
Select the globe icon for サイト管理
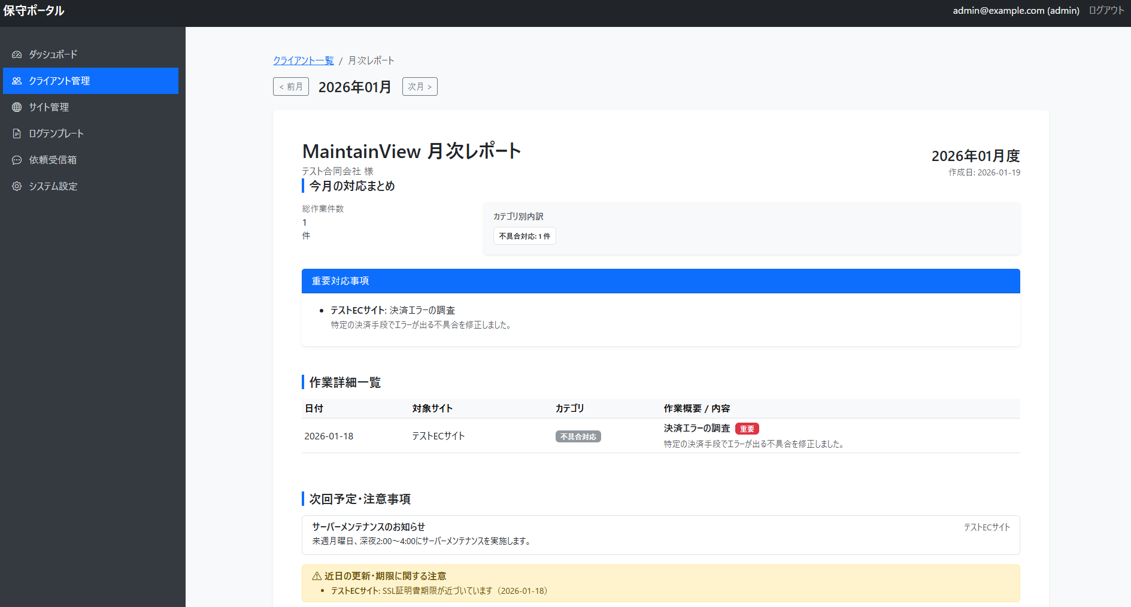click(16, 107)
